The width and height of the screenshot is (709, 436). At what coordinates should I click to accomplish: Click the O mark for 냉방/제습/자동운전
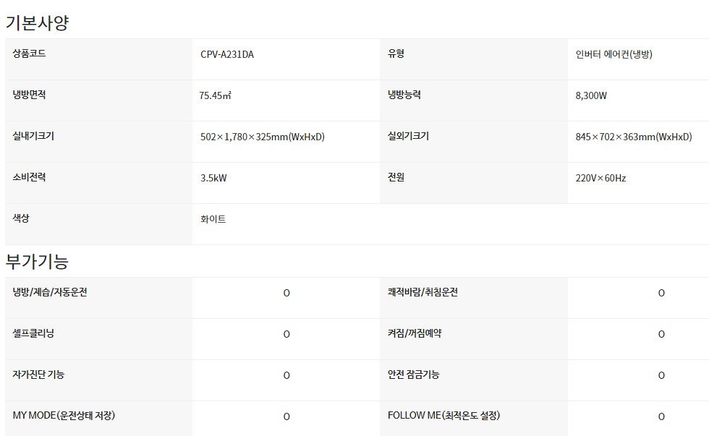[286, 294]
